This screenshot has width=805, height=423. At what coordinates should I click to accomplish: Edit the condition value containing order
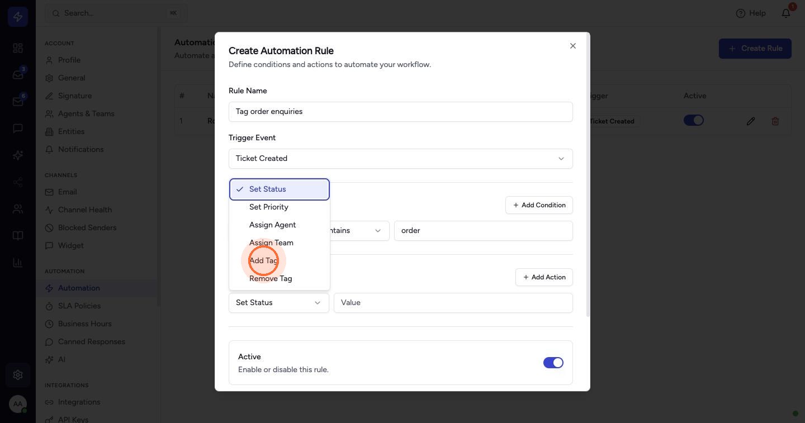point(484,230)
